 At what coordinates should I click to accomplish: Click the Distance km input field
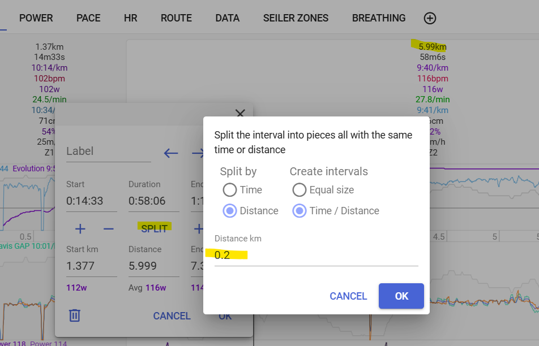point(316,255)
